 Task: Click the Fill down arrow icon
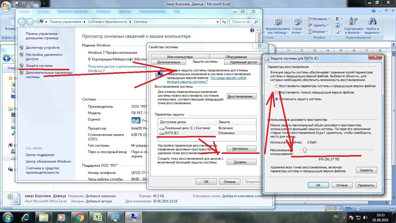pyautogui.click(x=337, y=25)
